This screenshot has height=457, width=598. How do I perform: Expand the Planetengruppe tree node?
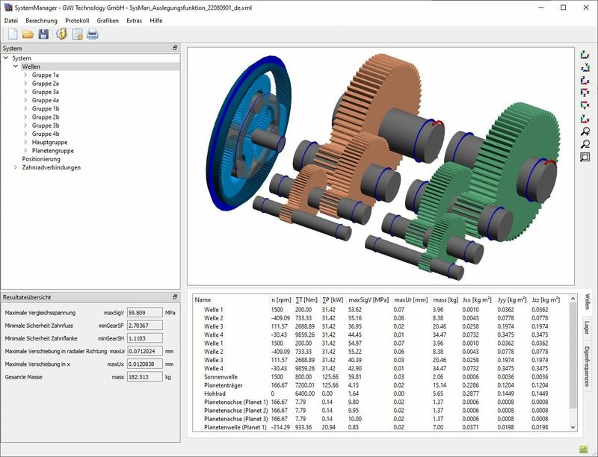point(25,151)
